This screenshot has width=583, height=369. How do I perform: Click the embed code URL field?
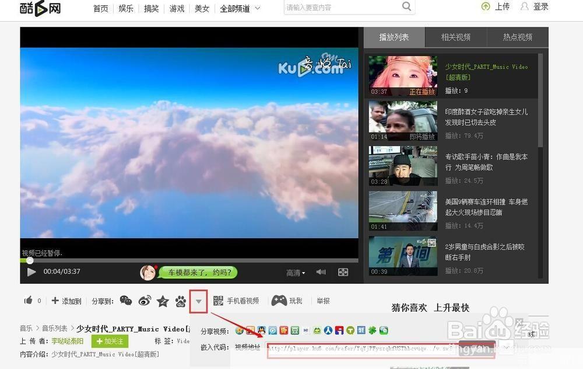pyautogui.click(x=363, y=350)
